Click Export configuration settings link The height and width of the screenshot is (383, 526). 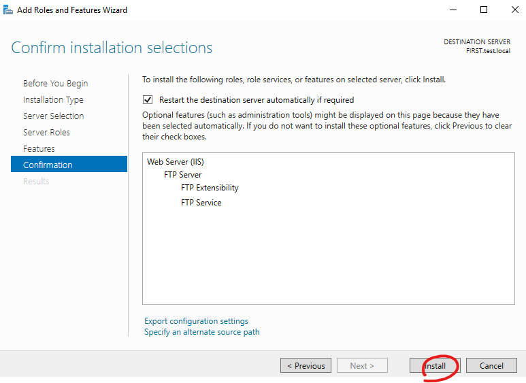tap(196, 321)
